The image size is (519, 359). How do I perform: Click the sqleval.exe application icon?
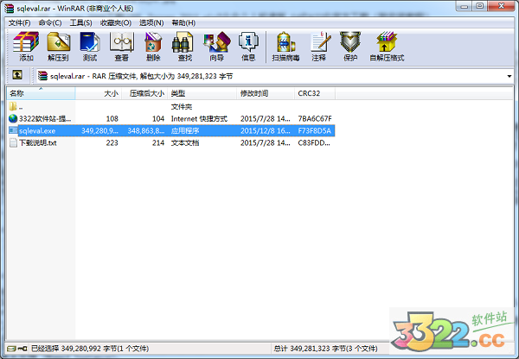(x=13, y=130)
